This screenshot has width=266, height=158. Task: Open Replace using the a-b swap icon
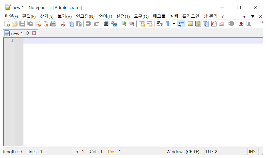[x=114, y=24]
